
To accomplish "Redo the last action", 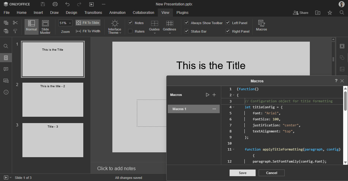I will (79, 4).
